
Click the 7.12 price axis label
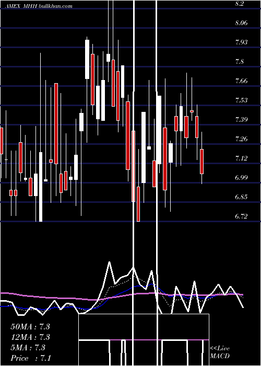pyautogui.click(x=241, y=158)
